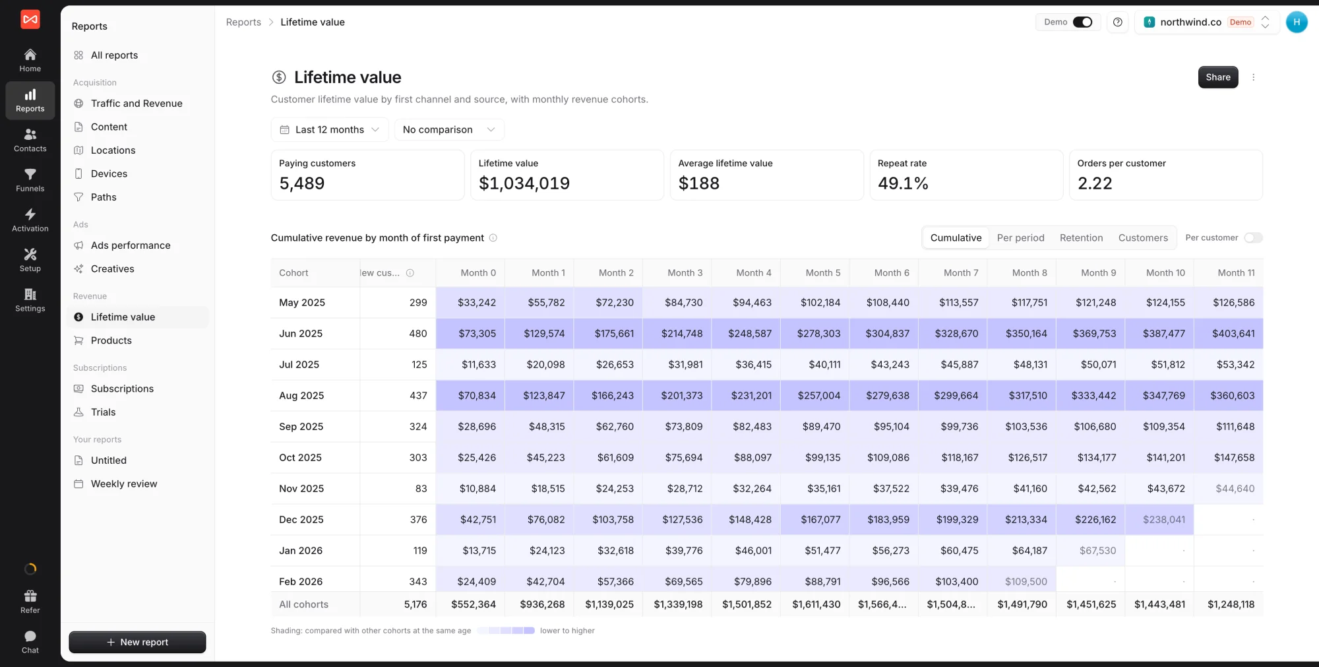Open the Ads performance report
Screen dimensions: 1319x667
tap(137, 245)
